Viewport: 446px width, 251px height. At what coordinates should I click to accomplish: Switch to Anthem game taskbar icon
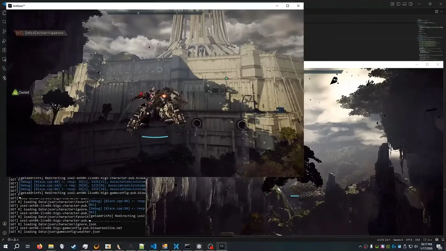[x=222, y=247]
